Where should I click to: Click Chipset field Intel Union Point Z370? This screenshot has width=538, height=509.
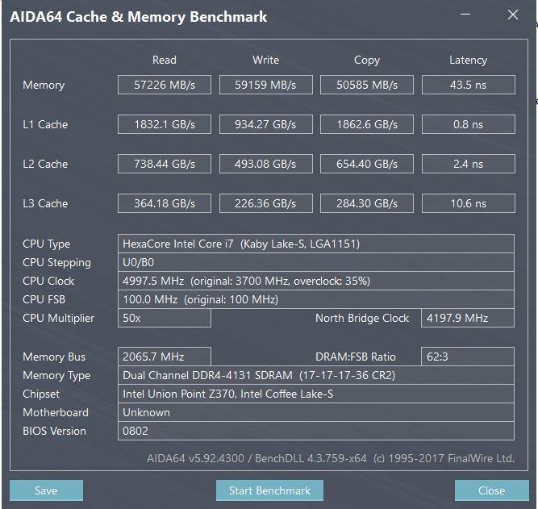[x=316, y=394]
